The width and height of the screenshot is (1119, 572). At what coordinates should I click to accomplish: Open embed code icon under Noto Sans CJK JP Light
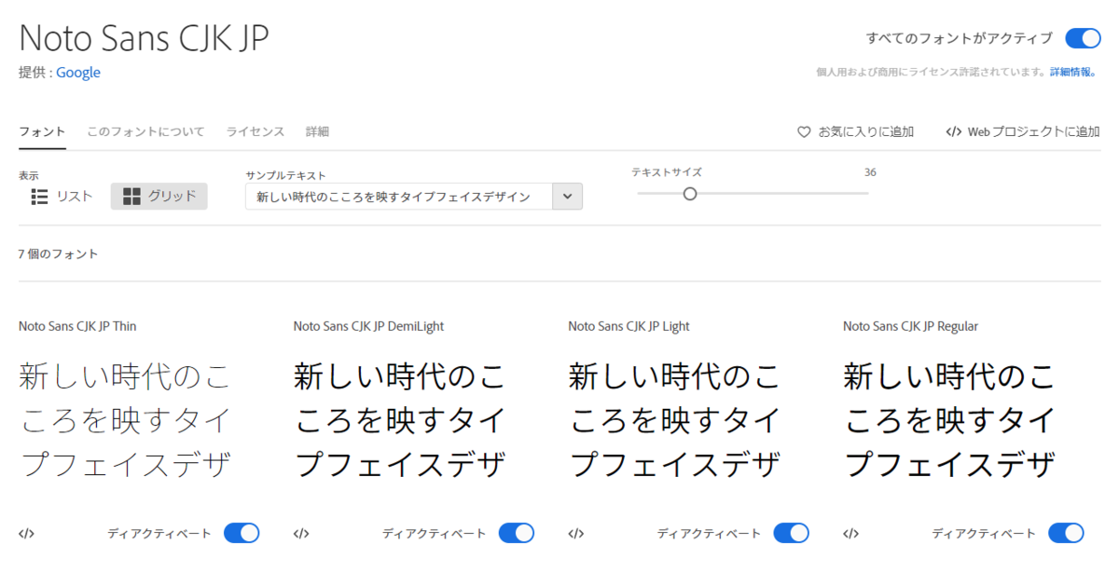coord(576,534)
